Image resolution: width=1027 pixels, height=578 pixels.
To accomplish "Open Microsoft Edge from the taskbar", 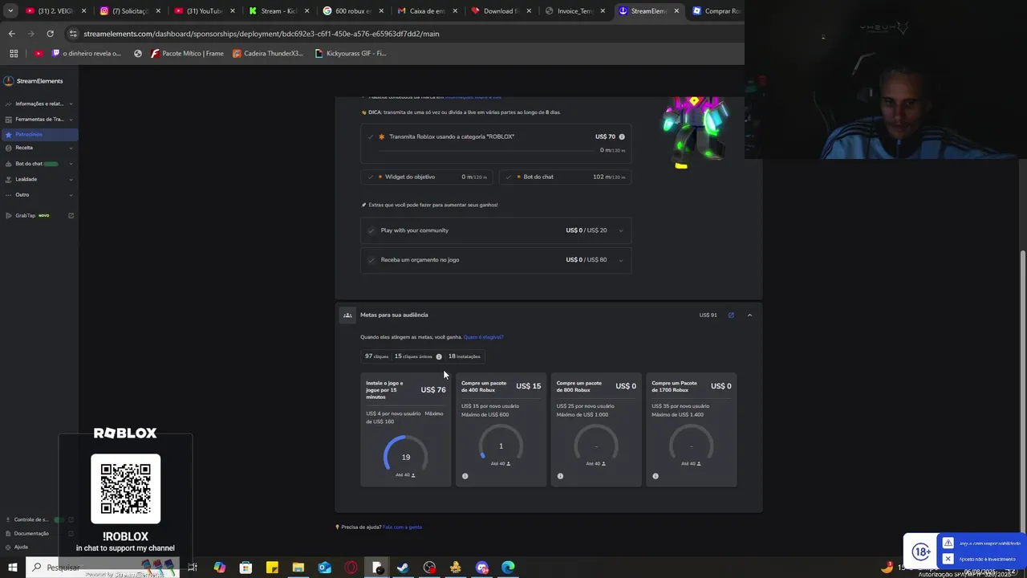I will click(x=508, y=568).
